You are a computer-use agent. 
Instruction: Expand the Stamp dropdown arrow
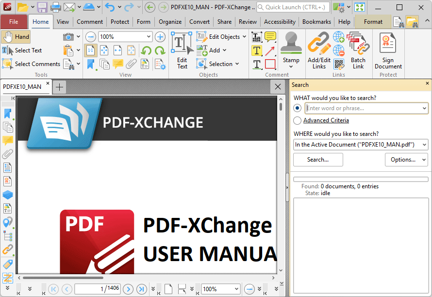291,66
